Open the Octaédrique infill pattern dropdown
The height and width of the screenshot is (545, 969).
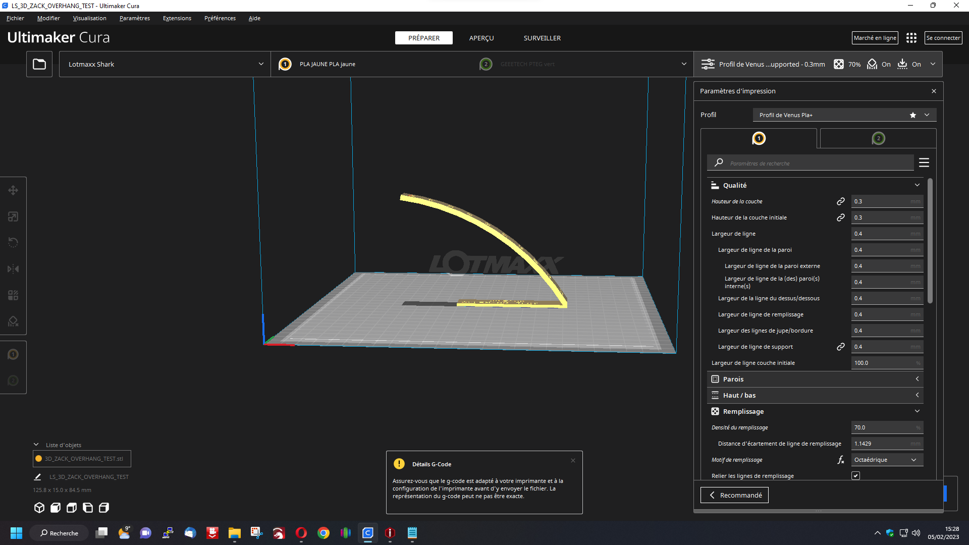pyautogui.click(x=887, y=460)
